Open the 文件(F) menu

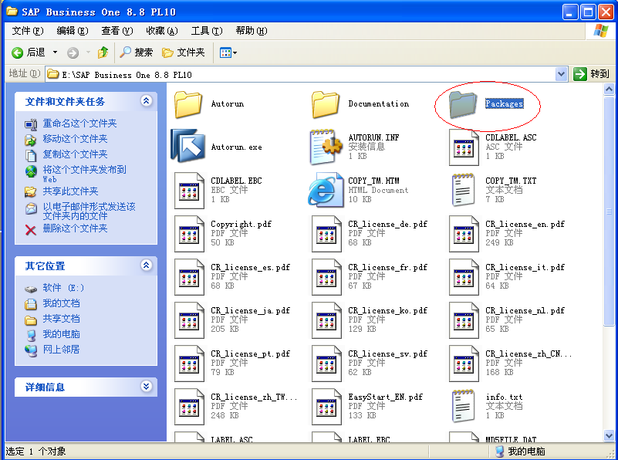pos(28,31)
